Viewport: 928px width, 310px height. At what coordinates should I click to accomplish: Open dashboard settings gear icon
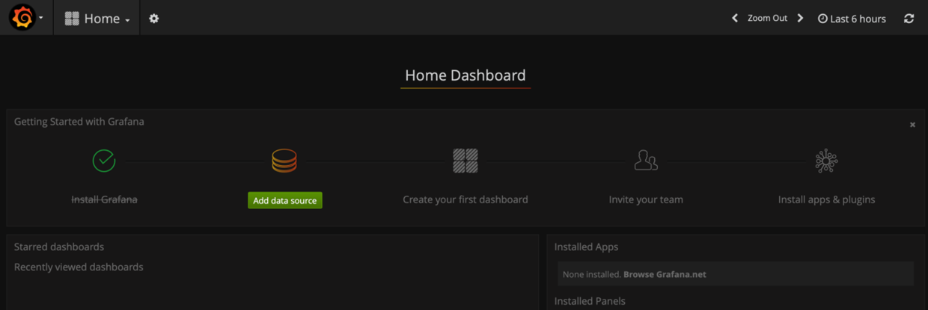pos(154,19)
